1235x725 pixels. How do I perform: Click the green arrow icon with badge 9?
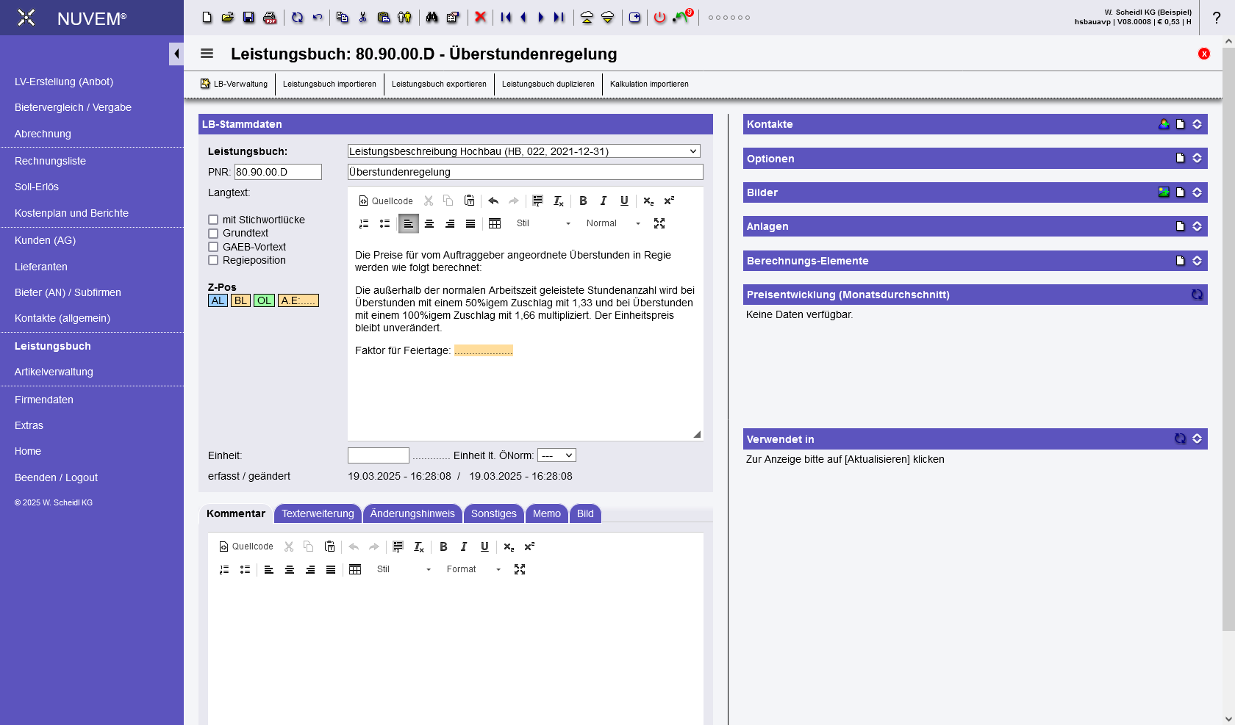coord(682,16)
